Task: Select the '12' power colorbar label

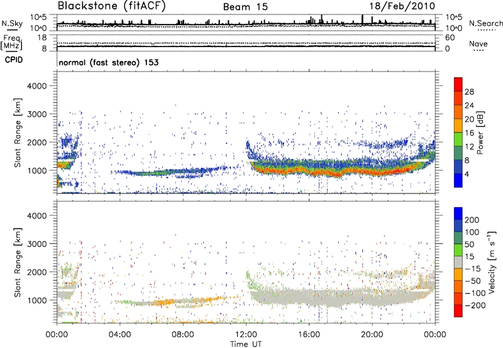Action: [469, 147]
